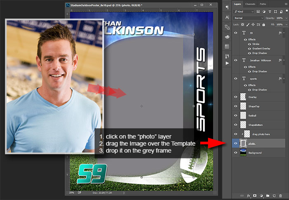Filter layers by shape layers icon
The image size is (289, 200).
pos(275,12)
